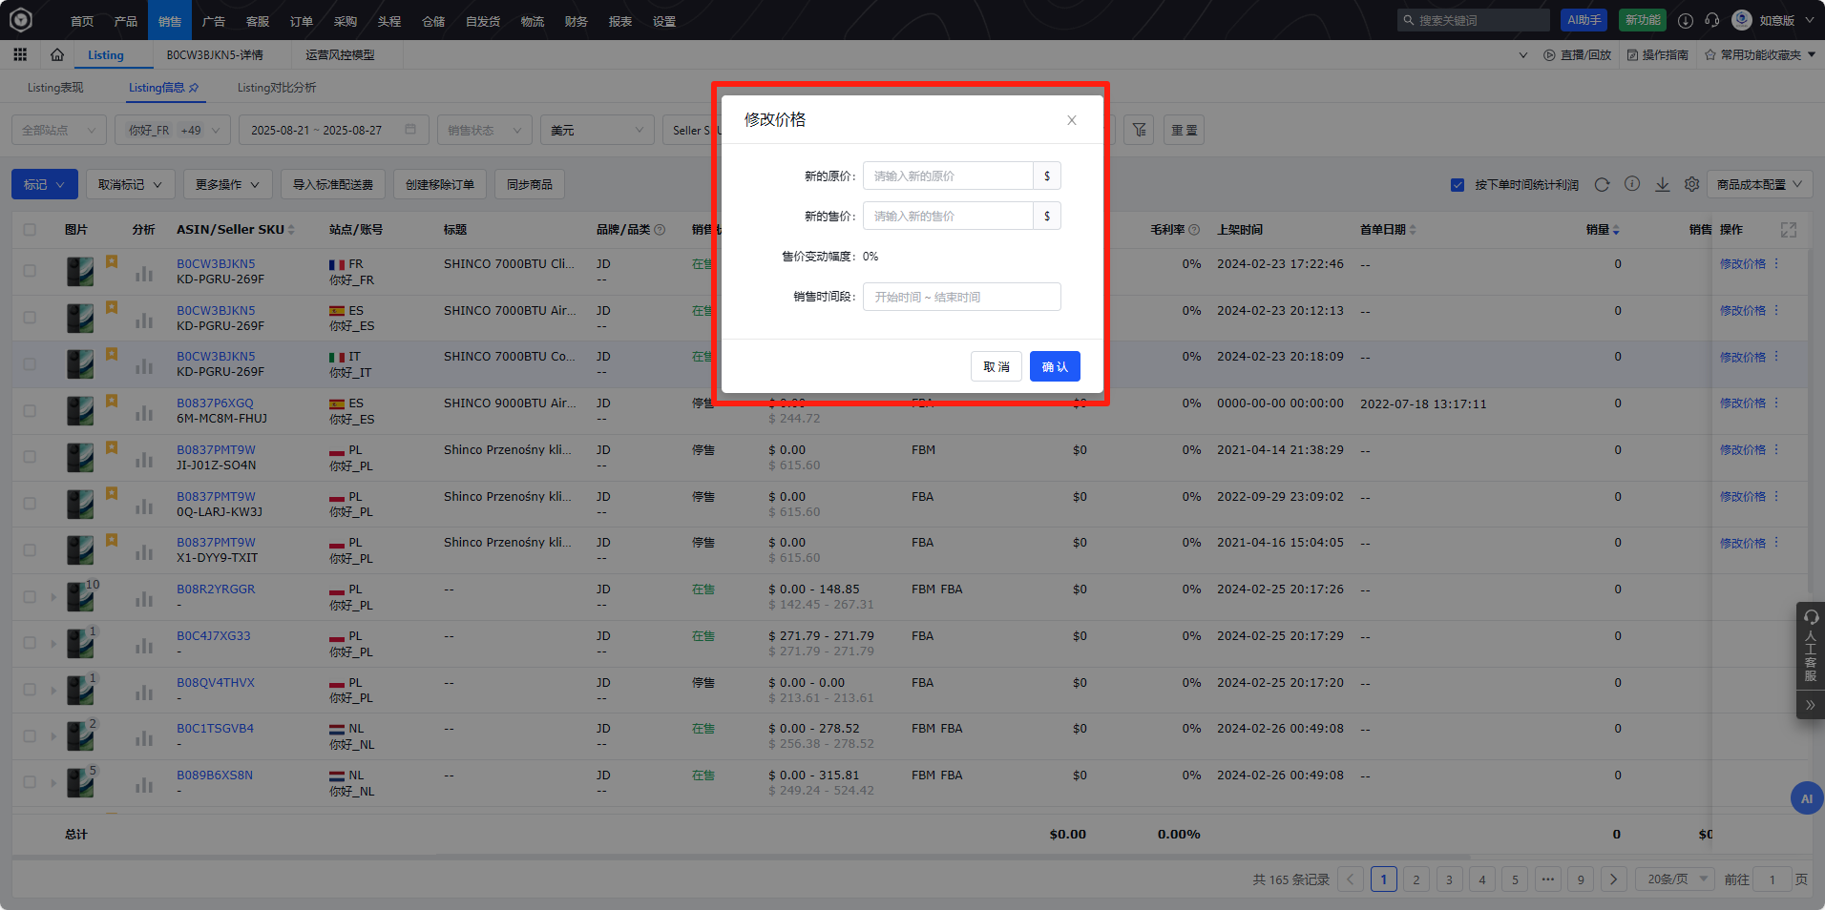This screenshot has width=1825, height=910.
Task: Click the refresh icon above table
Action: coord(1602,184)
